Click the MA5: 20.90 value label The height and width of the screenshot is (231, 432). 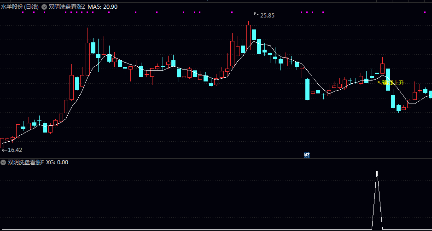tap(103, 7)
